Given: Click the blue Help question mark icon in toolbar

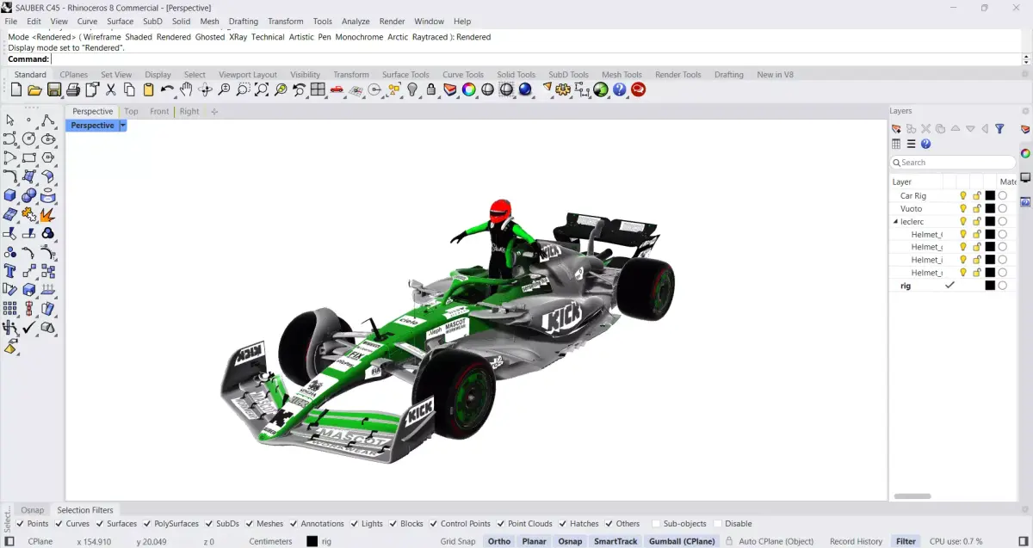Looking at the screenshot, I should click(620, 89).
